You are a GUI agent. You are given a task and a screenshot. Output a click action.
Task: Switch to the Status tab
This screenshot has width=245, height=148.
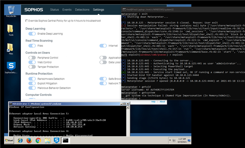(54, 10)
